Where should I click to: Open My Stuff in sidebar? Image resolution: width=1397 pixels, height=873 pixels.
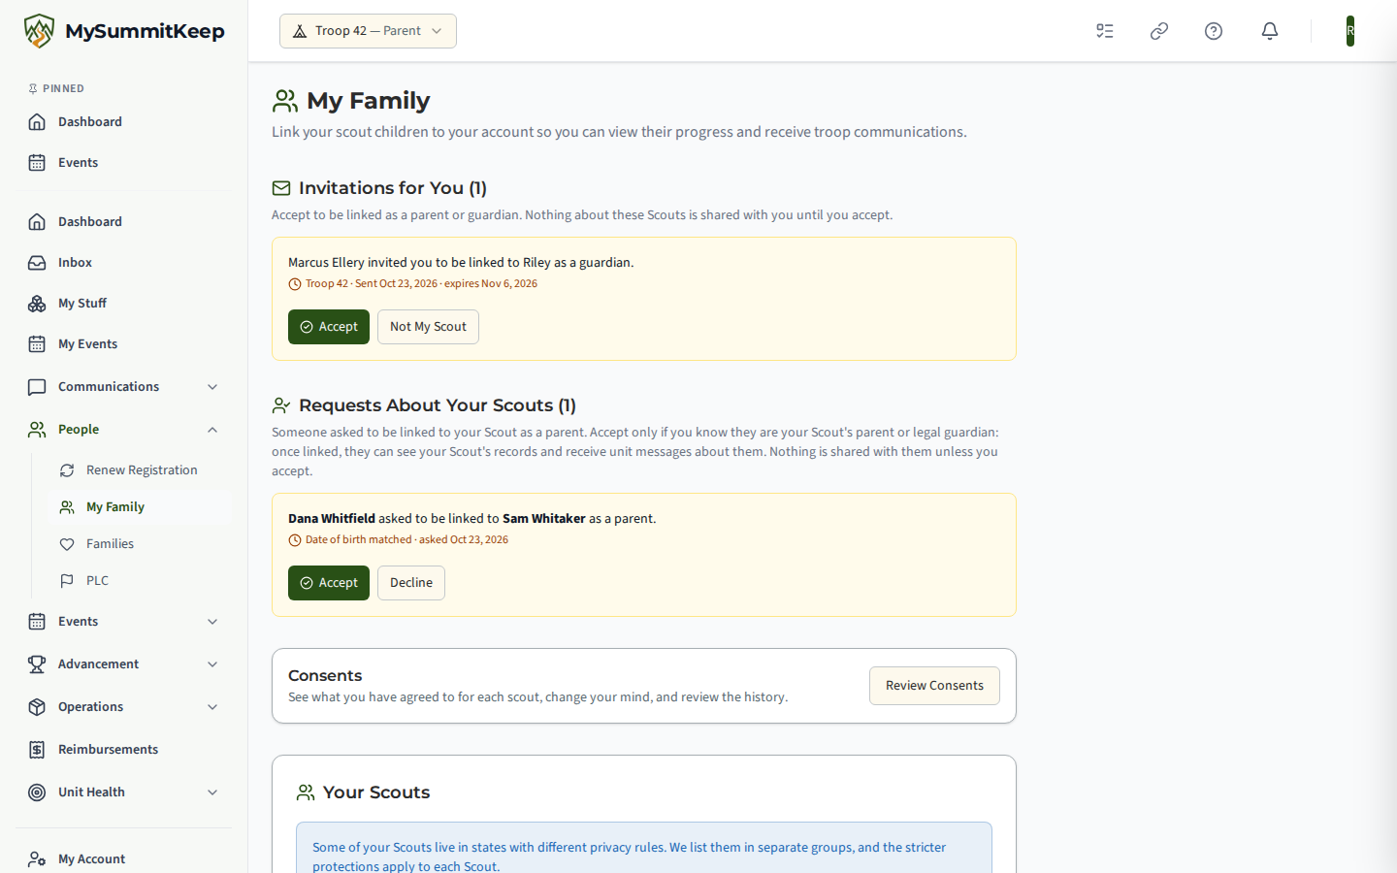(124, 304)
